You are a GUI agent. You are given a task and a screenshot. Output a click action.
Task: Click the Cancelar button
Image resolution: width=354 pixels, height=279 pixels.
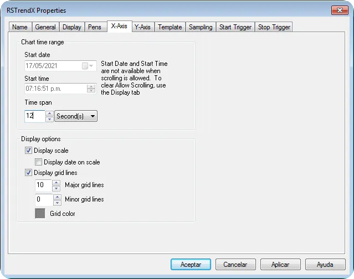tap(235, 265)
